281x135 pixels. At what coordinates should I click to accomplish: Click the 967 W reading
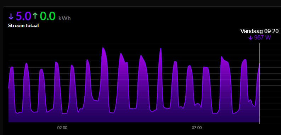[x=262, y=38]
